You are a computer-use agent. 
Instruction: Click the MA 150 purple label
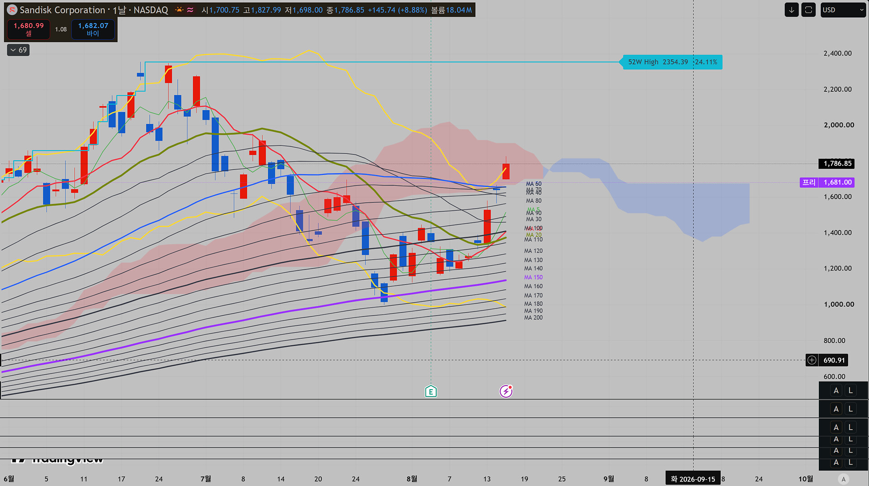point(533,277)
